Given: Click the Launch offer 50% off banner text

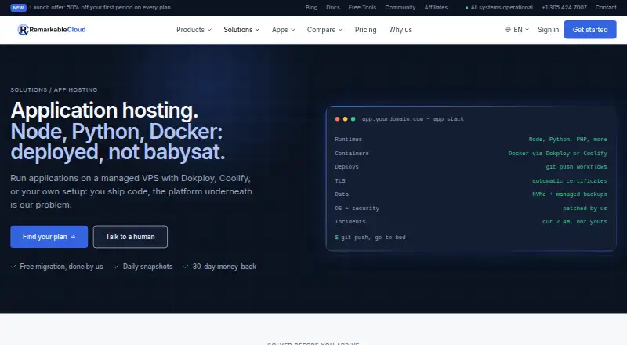Looking at the screenshot, I should 101,8.
